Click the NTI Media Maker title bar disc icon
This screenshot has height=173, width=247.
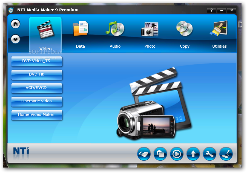[11, 10]
